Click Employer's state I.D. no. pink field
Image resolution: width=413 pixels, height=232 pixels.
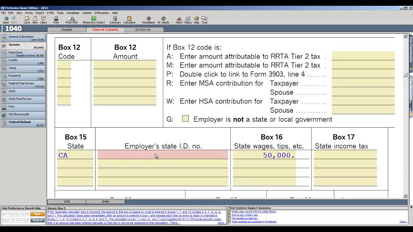pyautogui.click(x=163, y=155)
